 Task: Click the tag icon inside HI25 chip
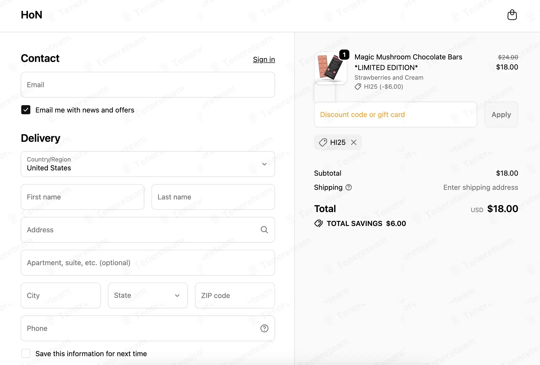323,142
